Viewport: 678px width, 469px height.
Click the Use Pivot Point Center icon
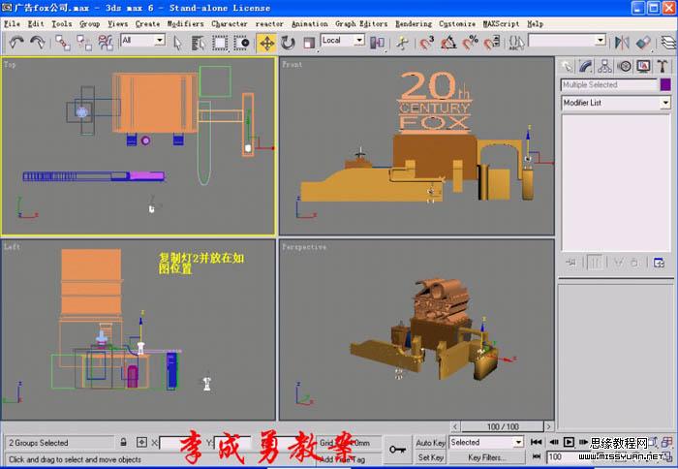(378, 43)
